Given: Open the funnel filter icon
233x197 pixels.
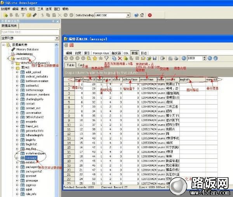Looking at the screenshot, I should (x=106, y=58).
